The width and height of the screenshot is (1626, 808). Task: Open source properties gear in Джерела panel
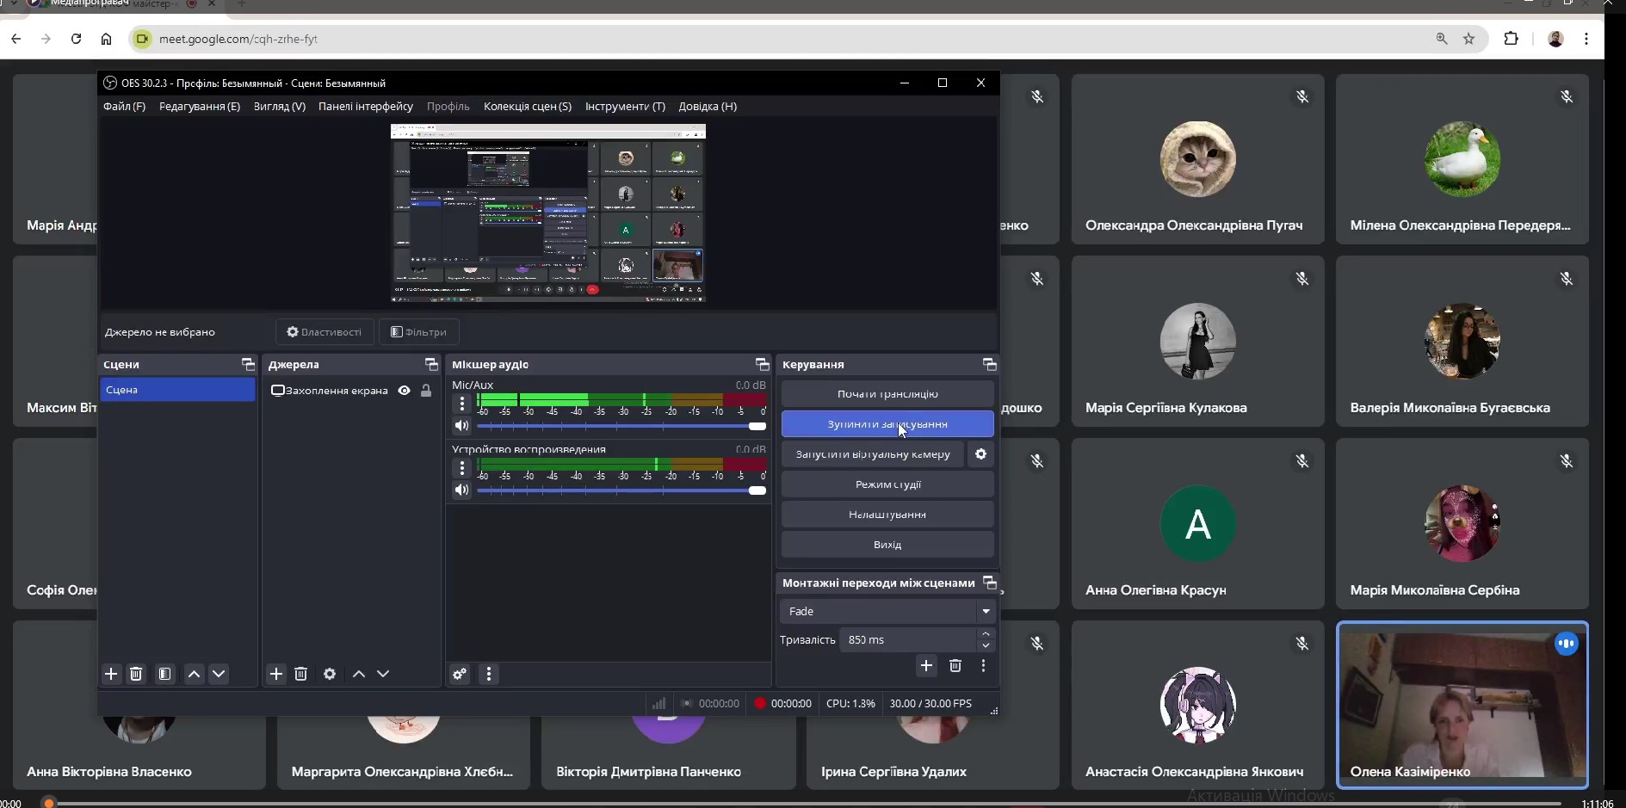click(330, 674)
